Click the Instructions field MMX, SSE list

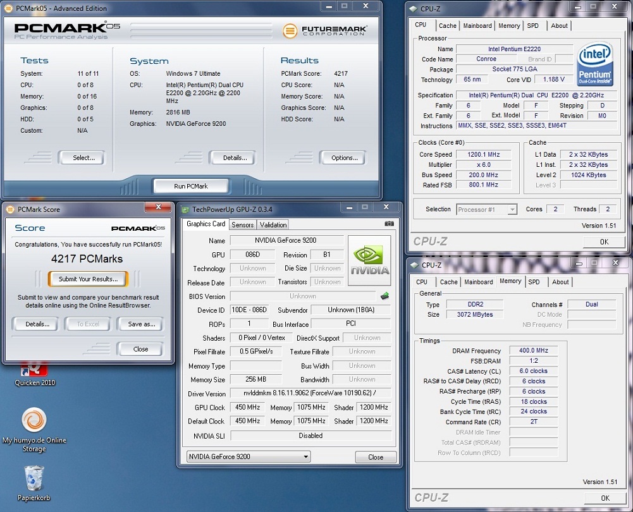pos(536,126)
